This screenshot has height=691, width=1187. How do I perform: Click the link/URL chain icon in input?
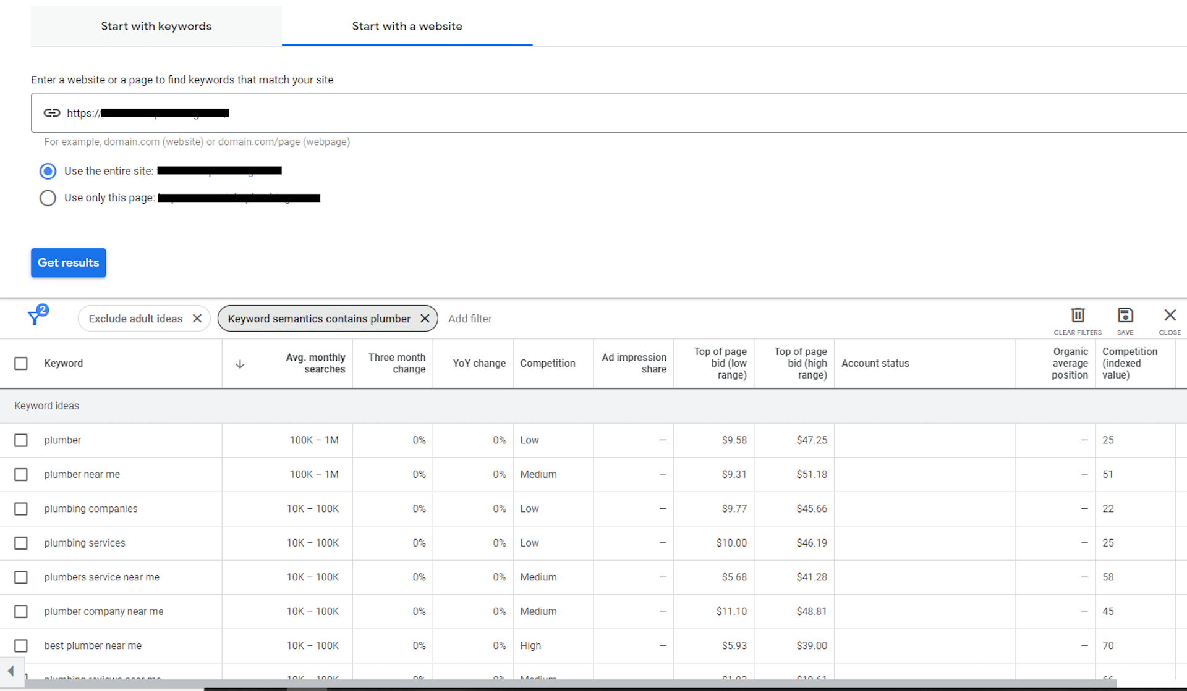pos(51,113)
